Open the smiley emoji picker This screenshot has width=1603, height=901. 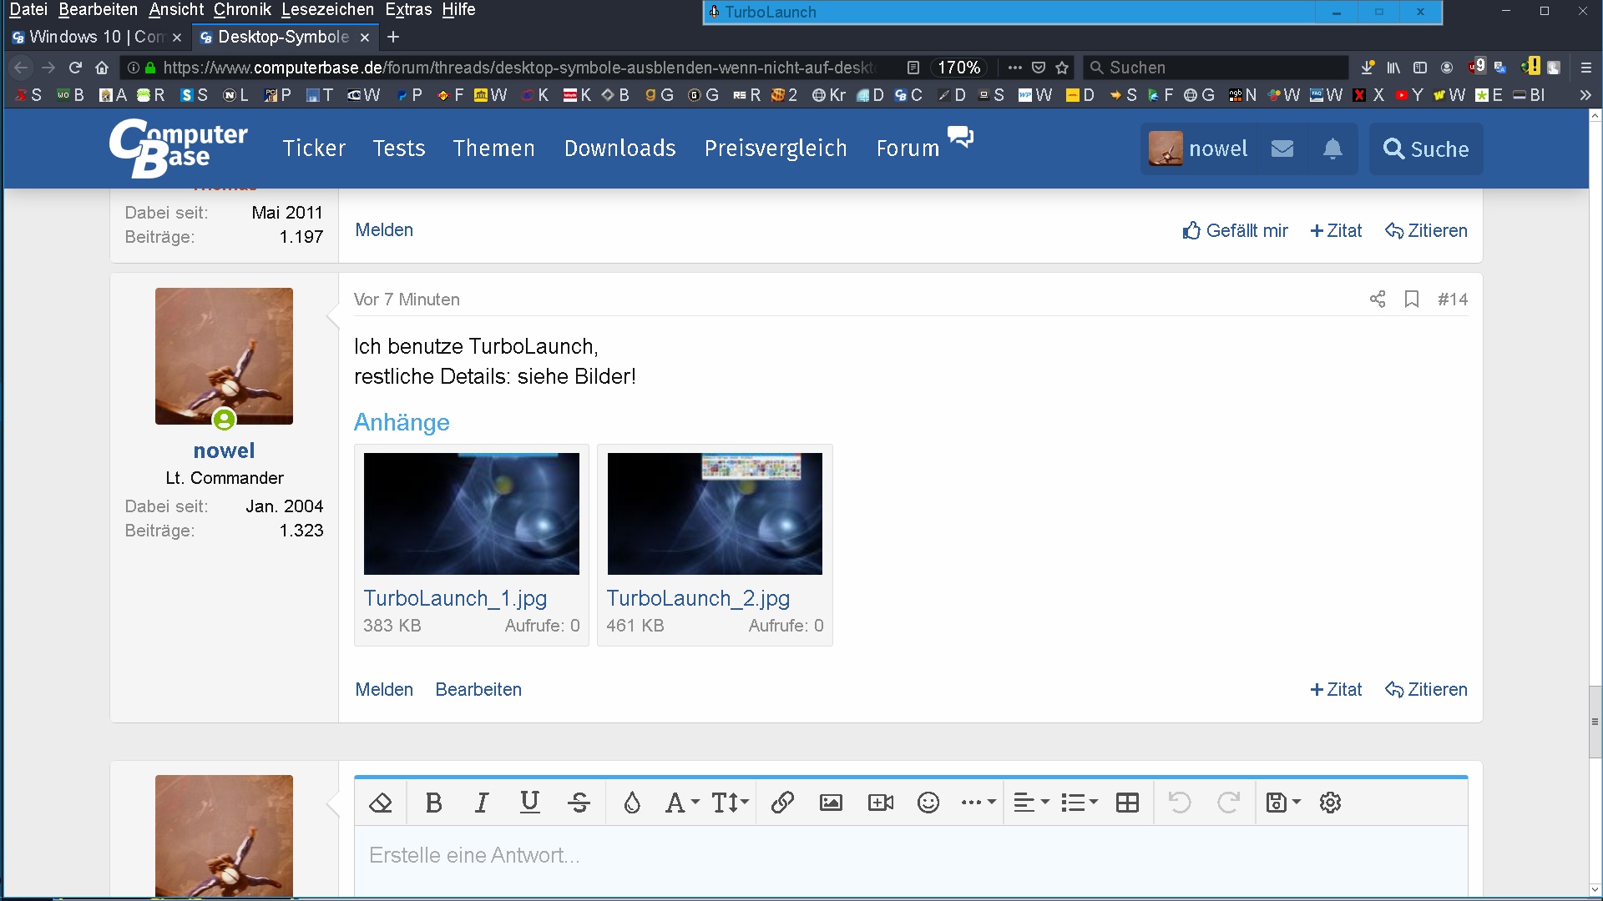click(928, 803)
